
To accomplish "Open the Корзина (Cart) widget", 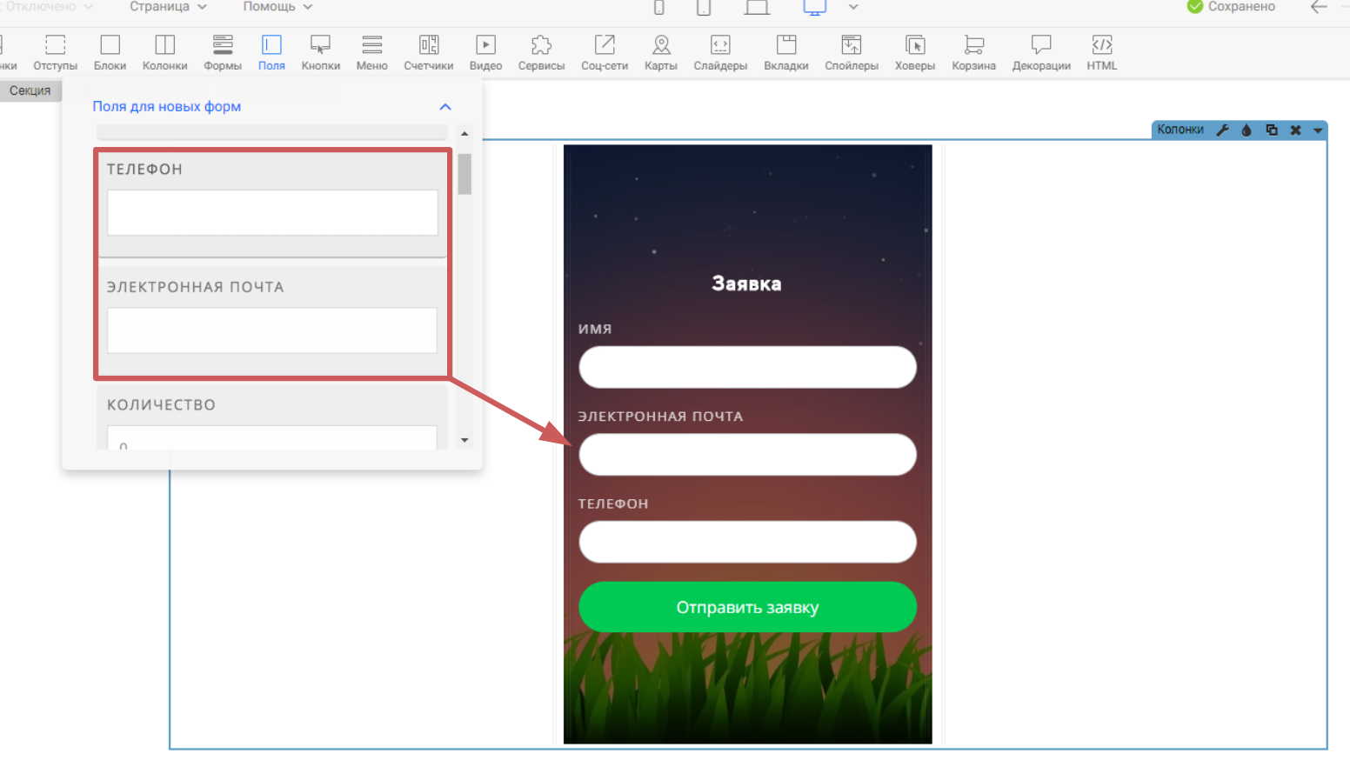I will pyautogui.click(x=973, y=52).
